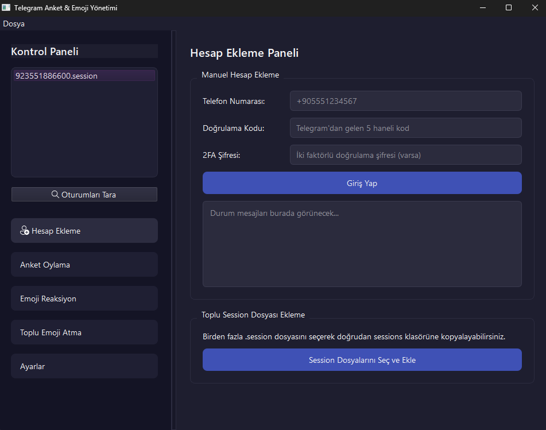
Task: Click into the Doğrulama Kodu field
Action: click(405, 128)
